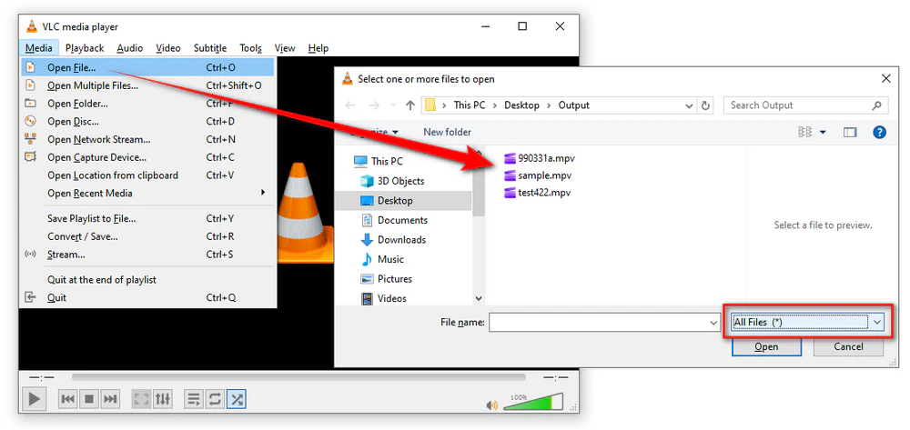Open recent locations dropdown arrow

[393, 106]
